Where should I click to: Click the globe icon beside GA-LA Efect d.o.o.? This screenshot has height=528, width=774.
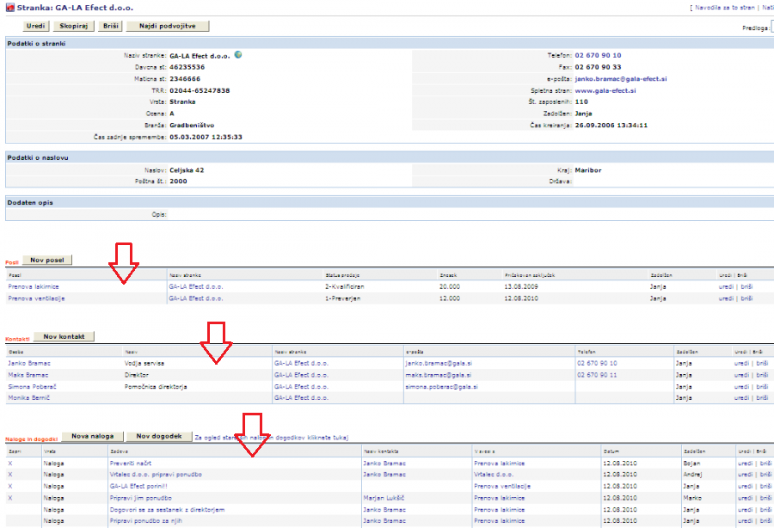238,55
